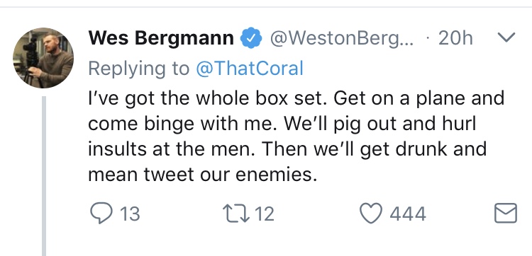
Task: Click the 'Replying to' label text
Action: click(x=139, y=69)
